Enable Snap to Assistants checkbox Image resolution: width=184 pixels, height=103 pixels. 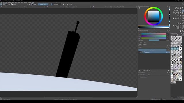coord(139,77)
